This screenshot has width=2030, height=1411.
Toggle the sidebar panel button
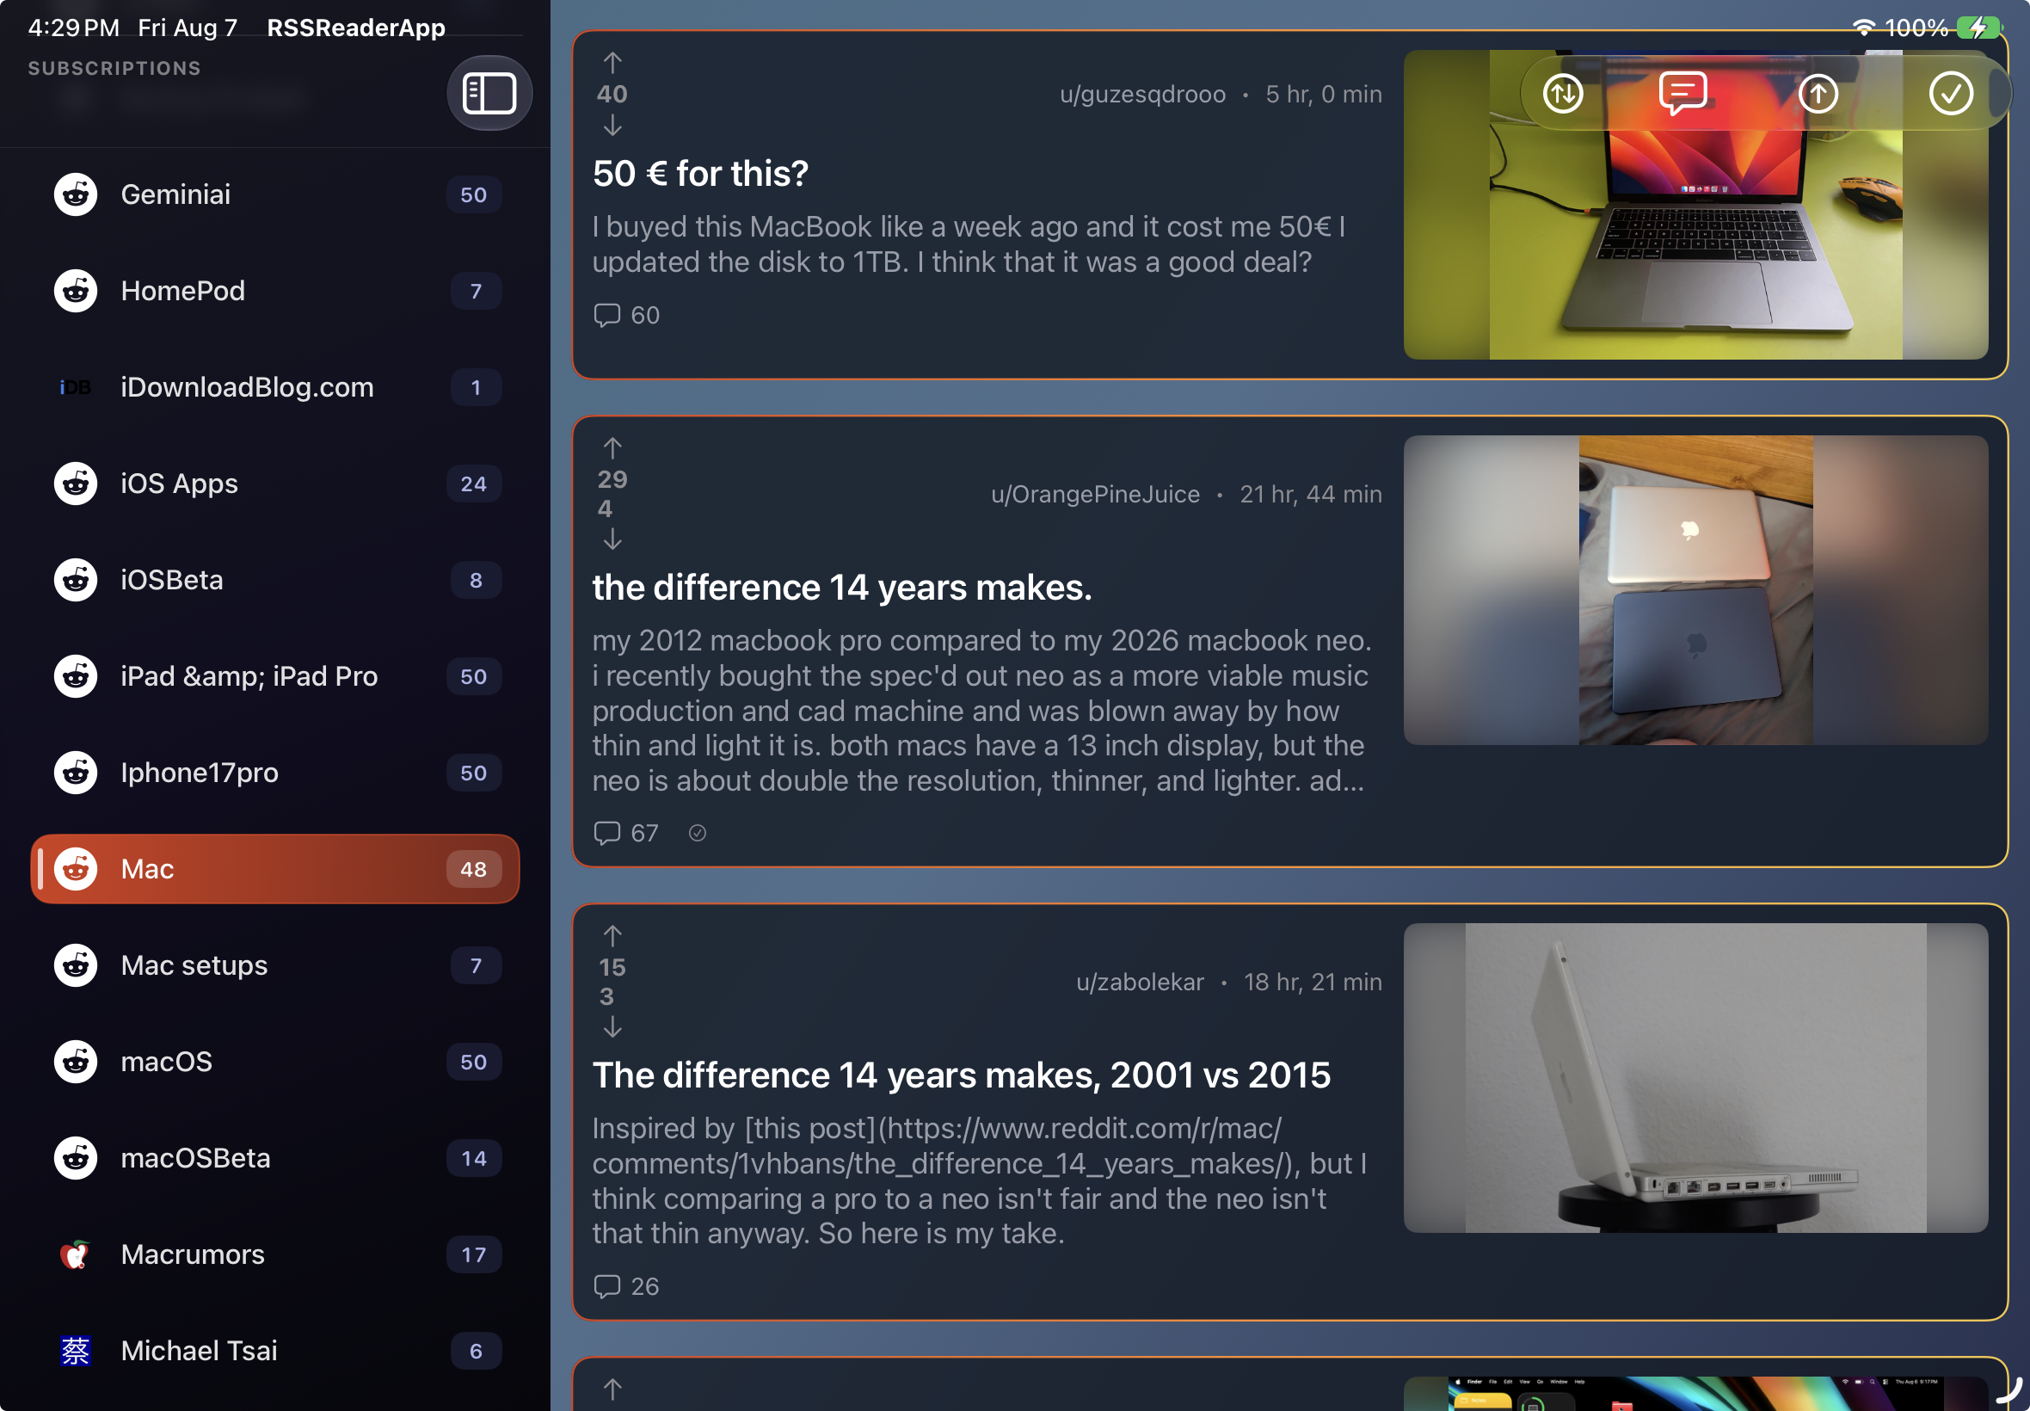click(x=489, y=94)
